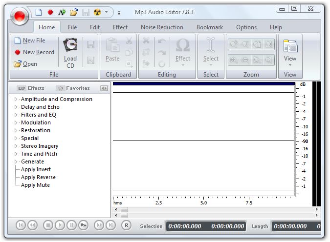Viewport: 330px width, 242px height.
Task: Click the Undo arrow icon
Action: pyautogui.click(x=162, y=41)
